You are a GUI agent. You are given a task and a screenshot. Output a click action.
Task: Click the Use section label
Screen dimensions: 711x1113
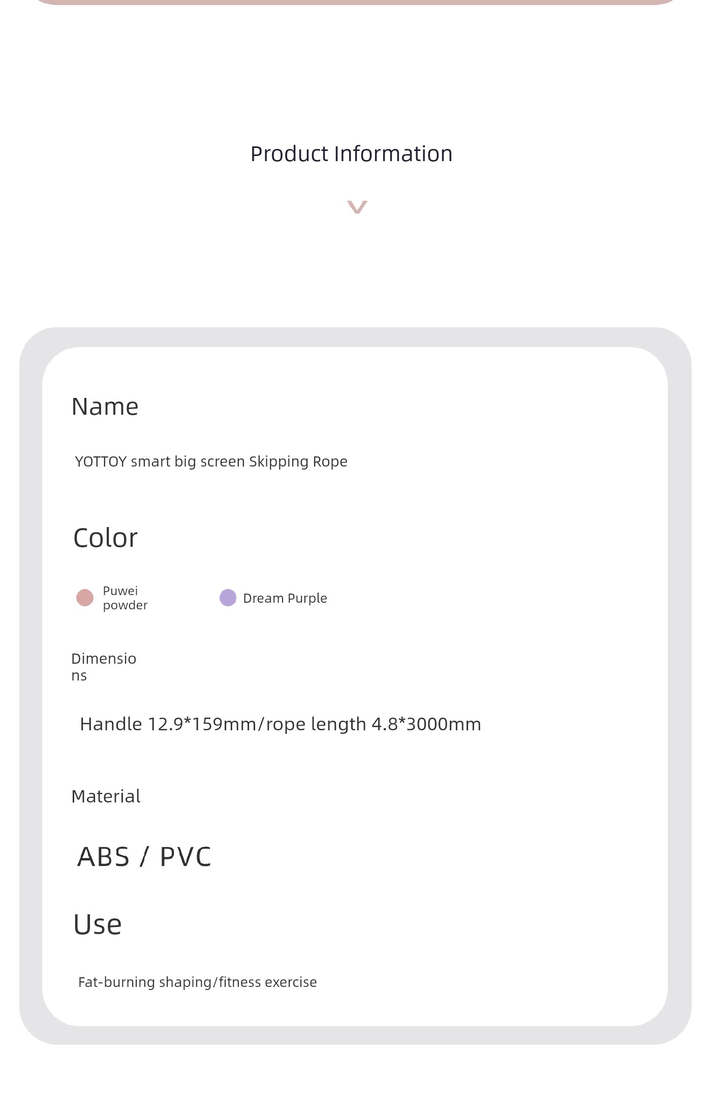tap(98, 924)
